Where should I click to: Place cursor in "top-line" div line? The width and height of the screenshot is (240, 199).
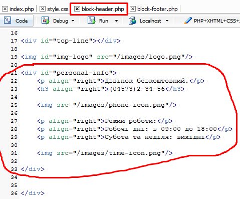tap(71, 41)
